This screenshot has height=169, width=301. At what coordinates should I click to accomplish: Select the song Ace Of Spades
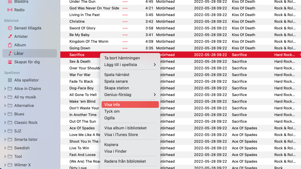click(82, 128)
